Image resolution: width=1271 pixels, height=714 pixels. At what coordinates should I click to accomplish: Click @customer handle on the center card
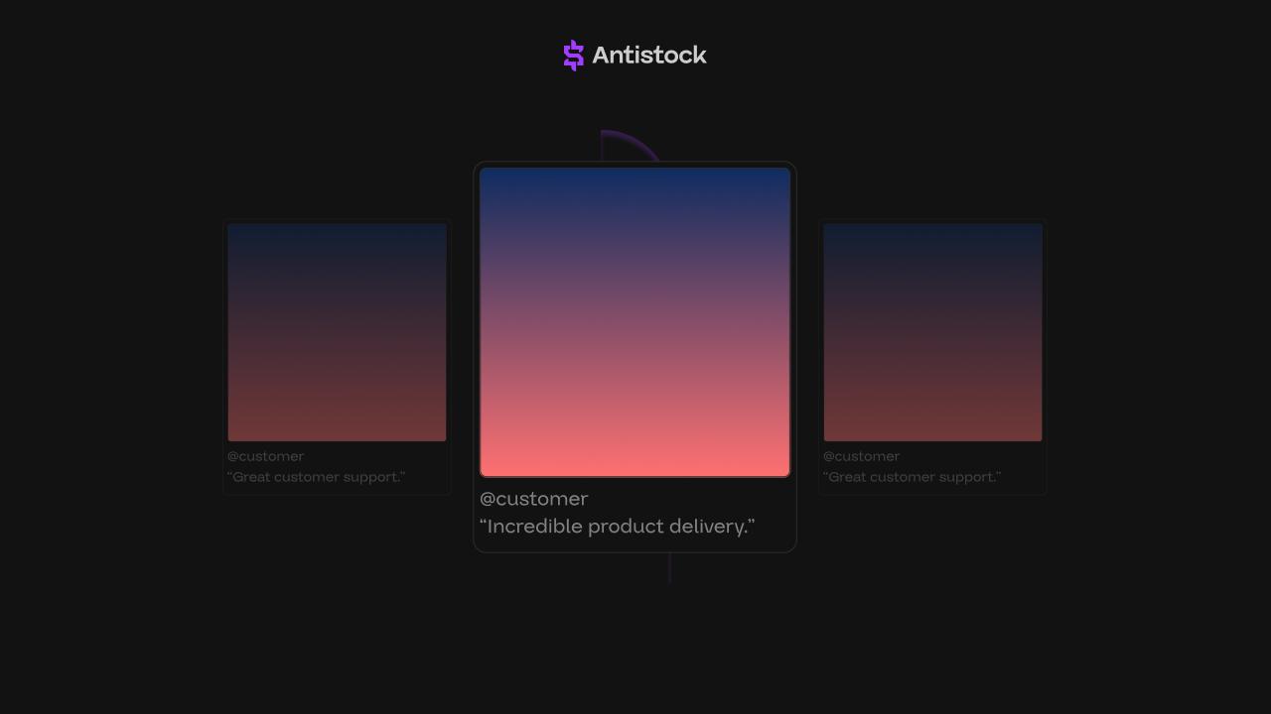533,499
